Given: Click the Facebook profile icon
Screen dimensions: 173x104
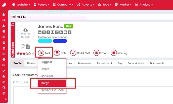Looking at the screenshot, I should (48, 32).
